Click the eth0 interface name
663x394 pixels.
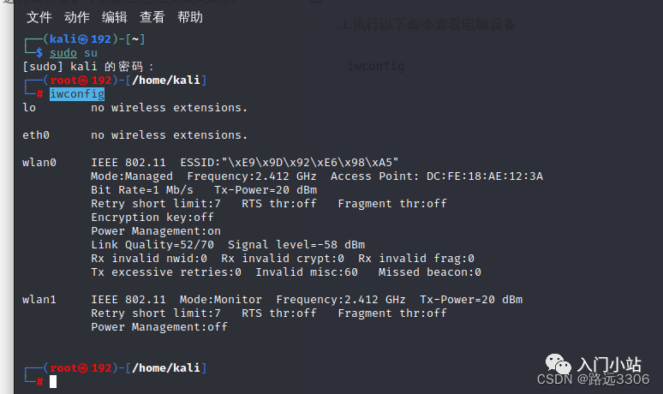click(x=36, y=135)
